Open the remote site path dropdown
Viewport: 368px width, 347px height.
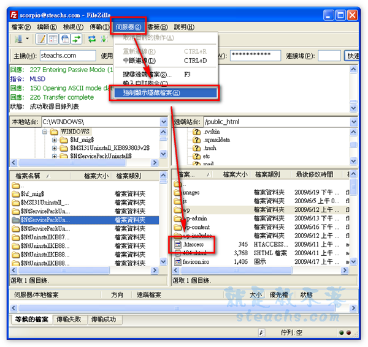tap(353, 122)
